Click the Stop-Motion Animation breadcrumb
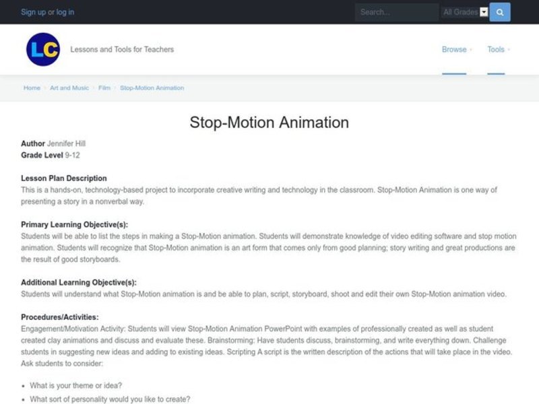Viewport: 539px width, 404px height. pyautogui.click(x=152, y=88)
